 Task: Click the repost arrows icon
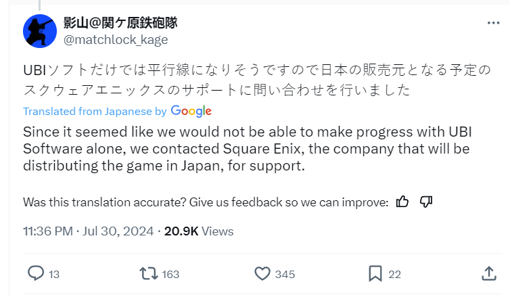[147, 273]
